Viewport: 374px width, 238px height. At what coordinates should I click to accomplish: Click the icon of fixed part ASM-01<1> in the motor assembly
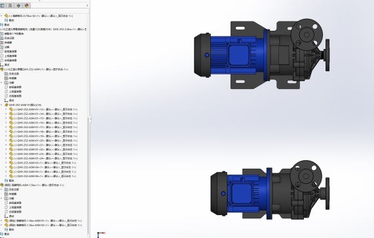(x=7, y=220)
